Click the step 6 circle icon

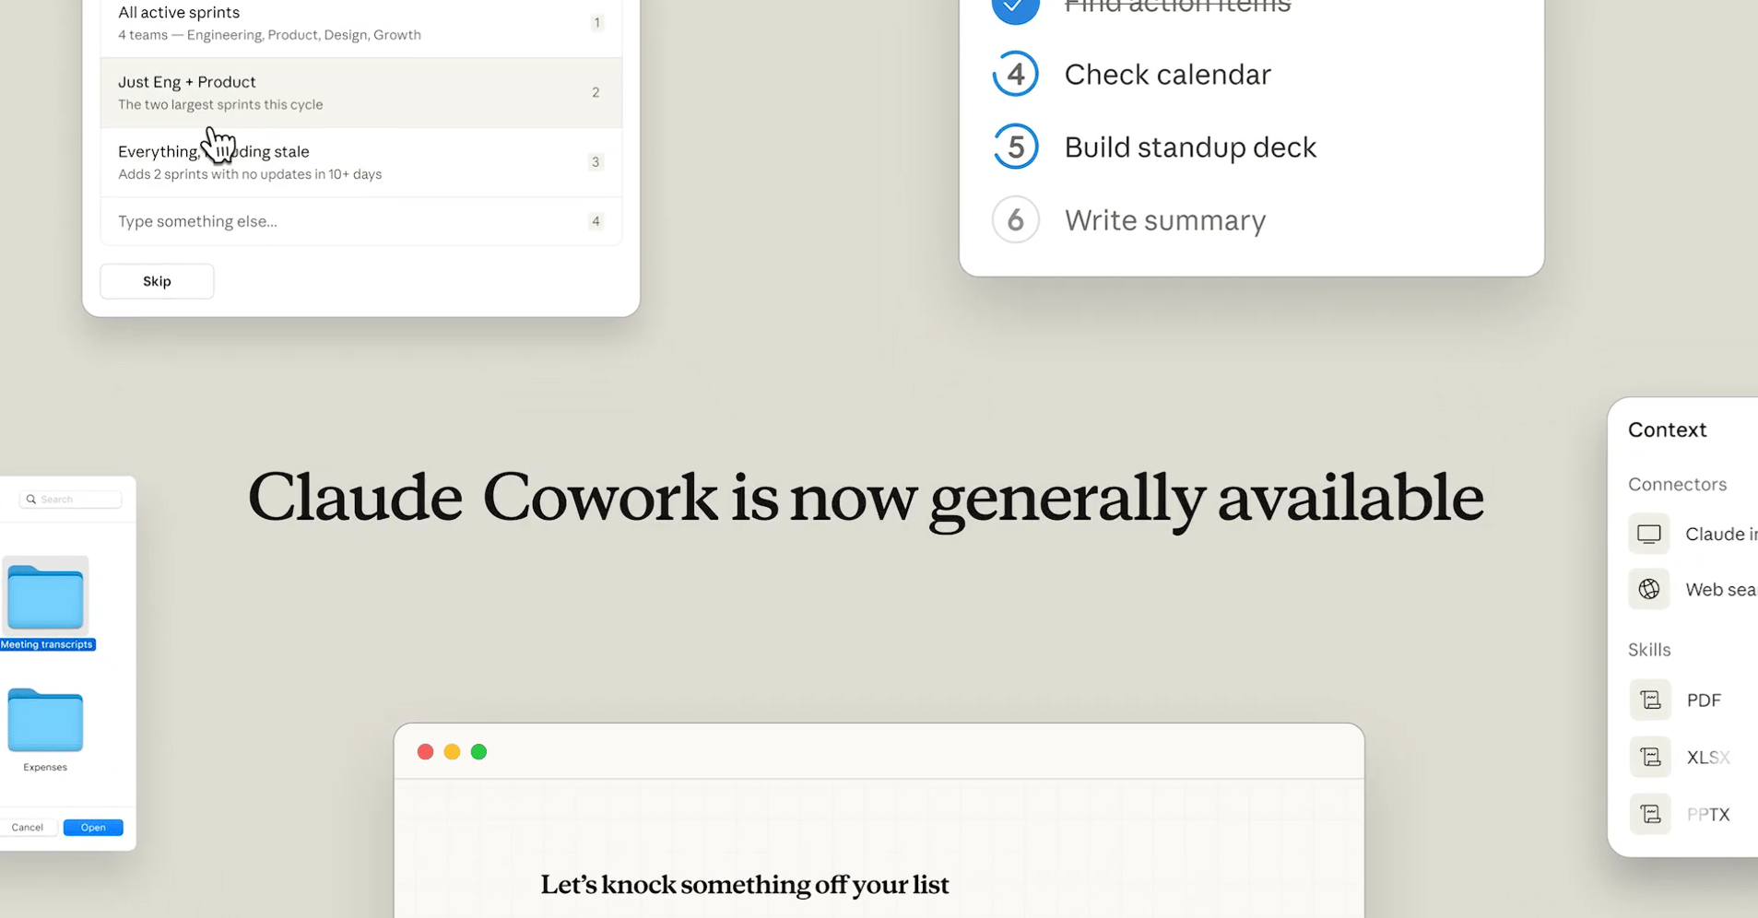1015,219
